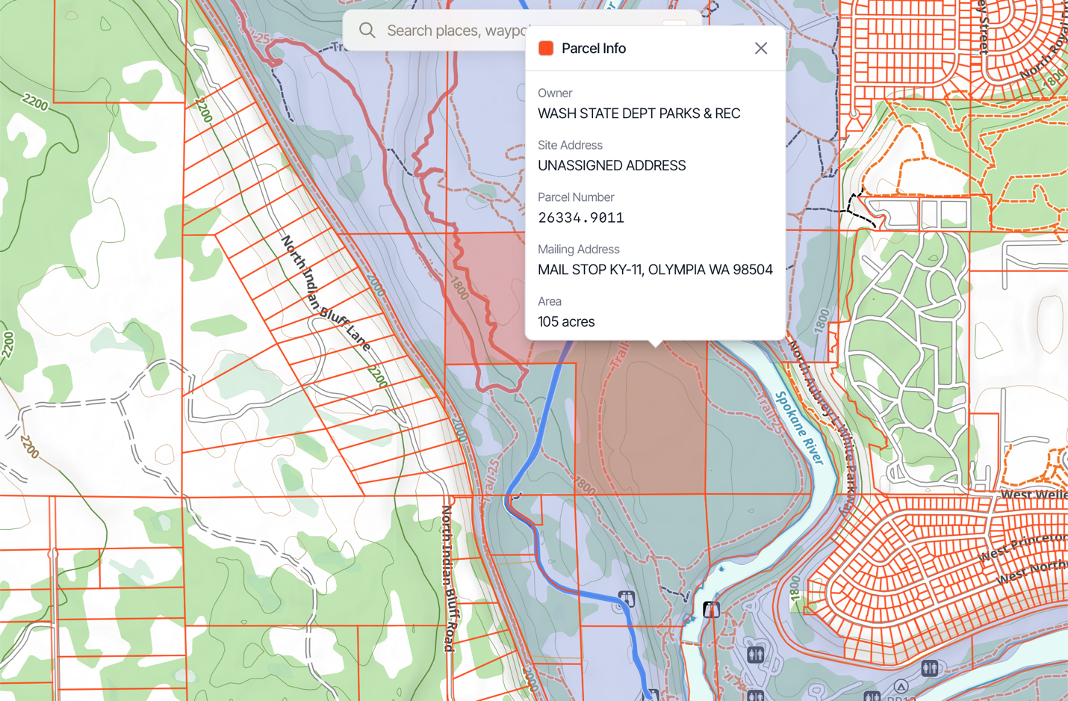1068x701 pixels.
Task: Click the 105 acres area value
Action: (x=566, y=322)
